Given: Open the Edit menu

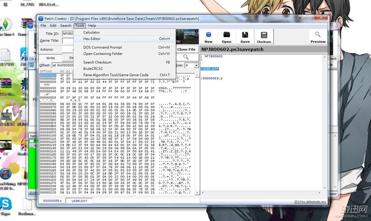Looking at the screenshot, I should 53,26.
